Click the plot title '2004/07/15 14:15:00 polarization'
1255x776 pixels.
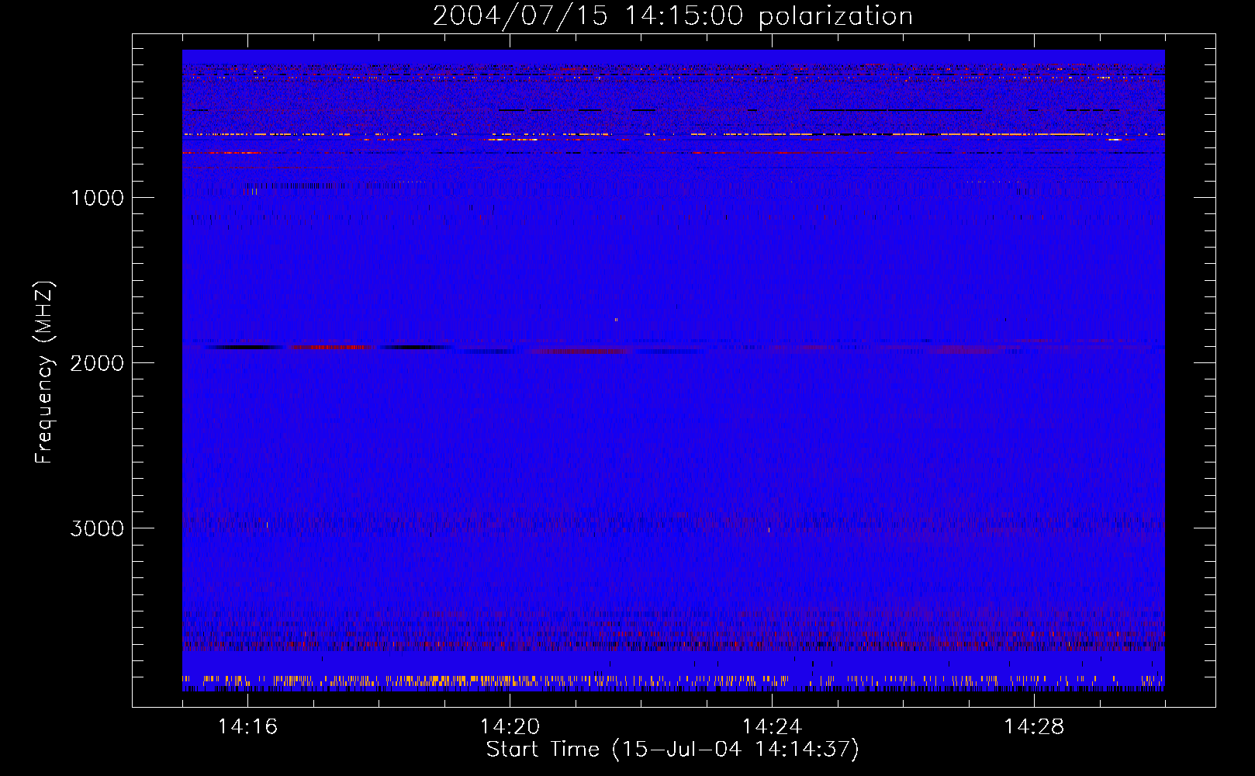672,16
